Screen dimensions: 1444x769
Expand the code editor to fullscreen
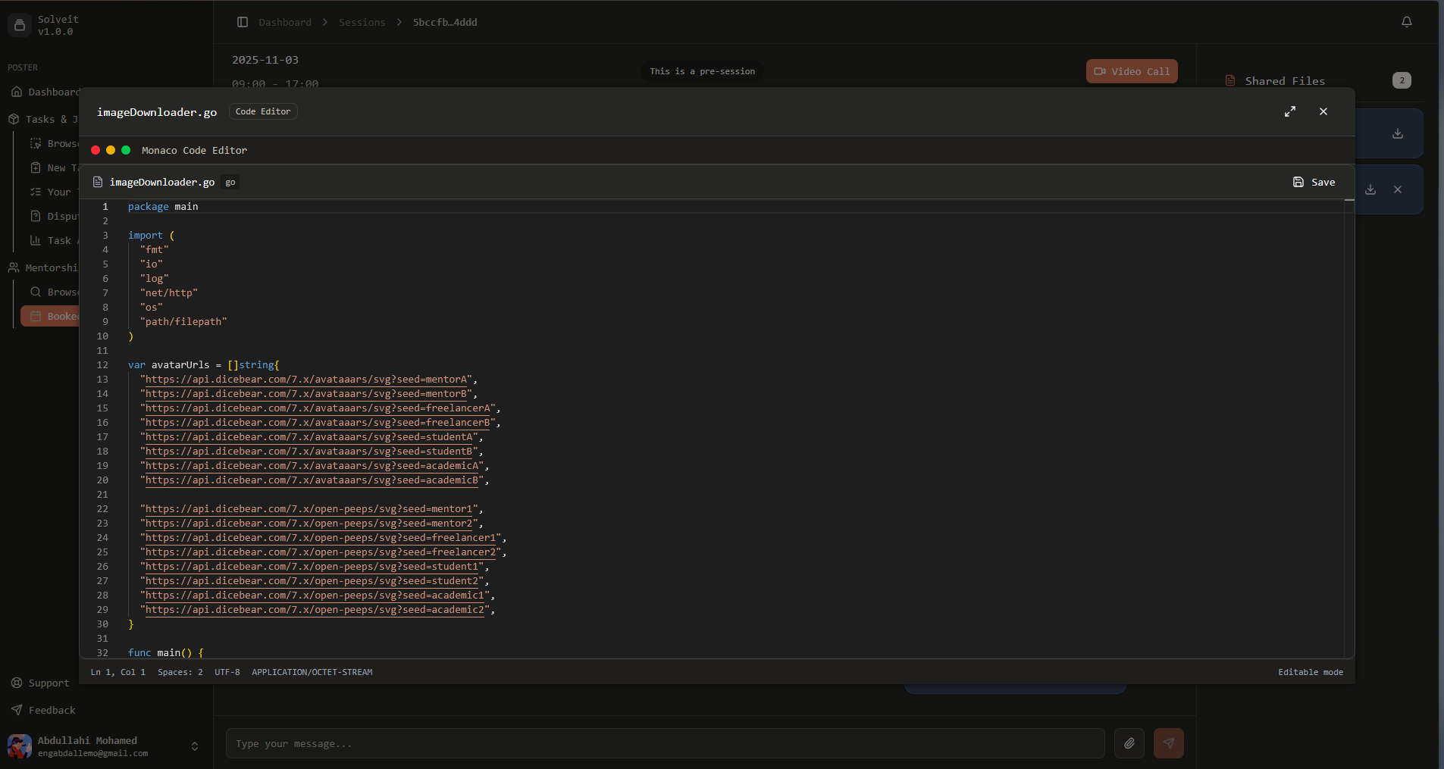[x=1290, y=111]
